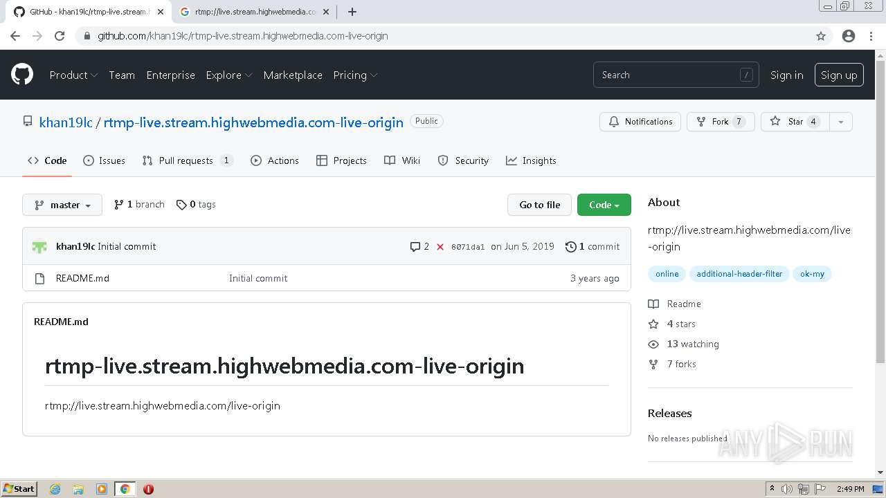Open the repository name link in header

pos(253,122)
